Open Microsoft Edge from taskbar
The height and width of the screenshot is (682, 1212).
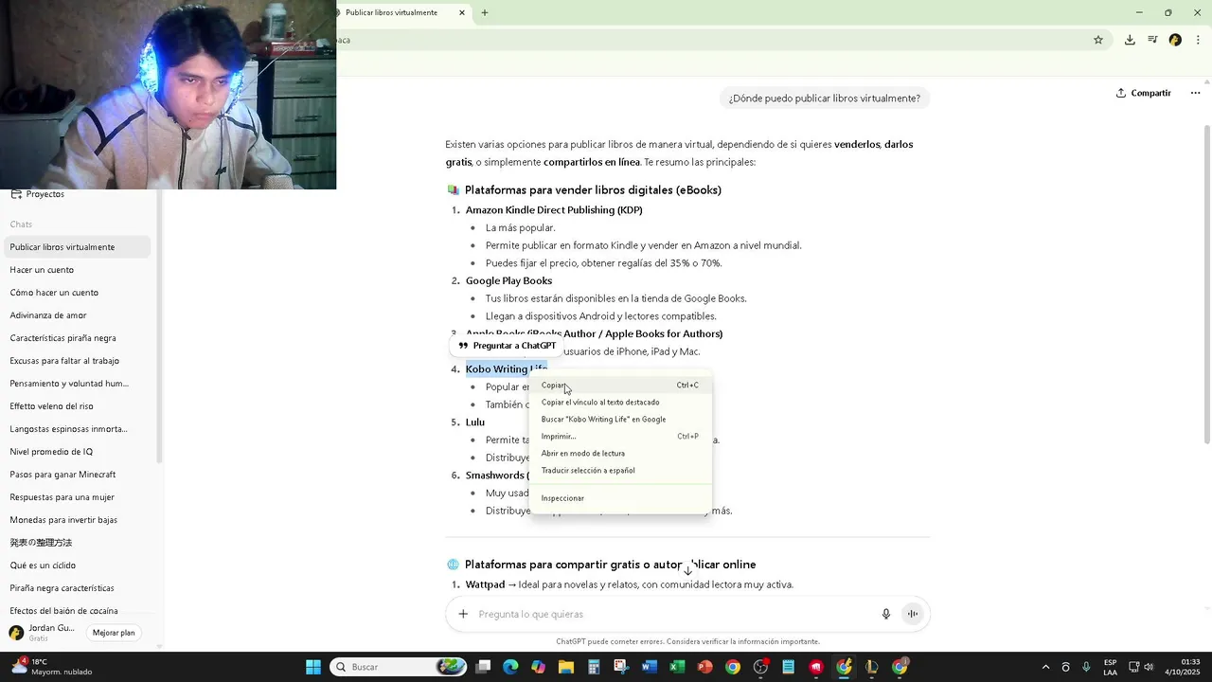click(510, 667)
